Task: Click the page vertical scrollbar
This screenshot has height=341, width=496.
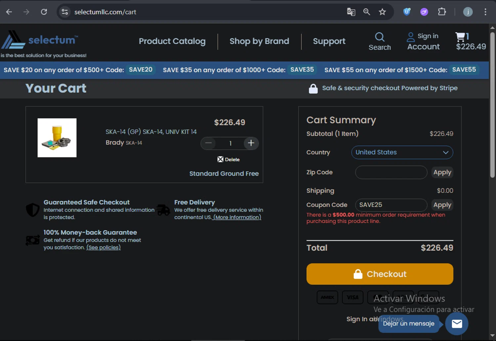Action: pyautogui.click(x=492, y=105)
